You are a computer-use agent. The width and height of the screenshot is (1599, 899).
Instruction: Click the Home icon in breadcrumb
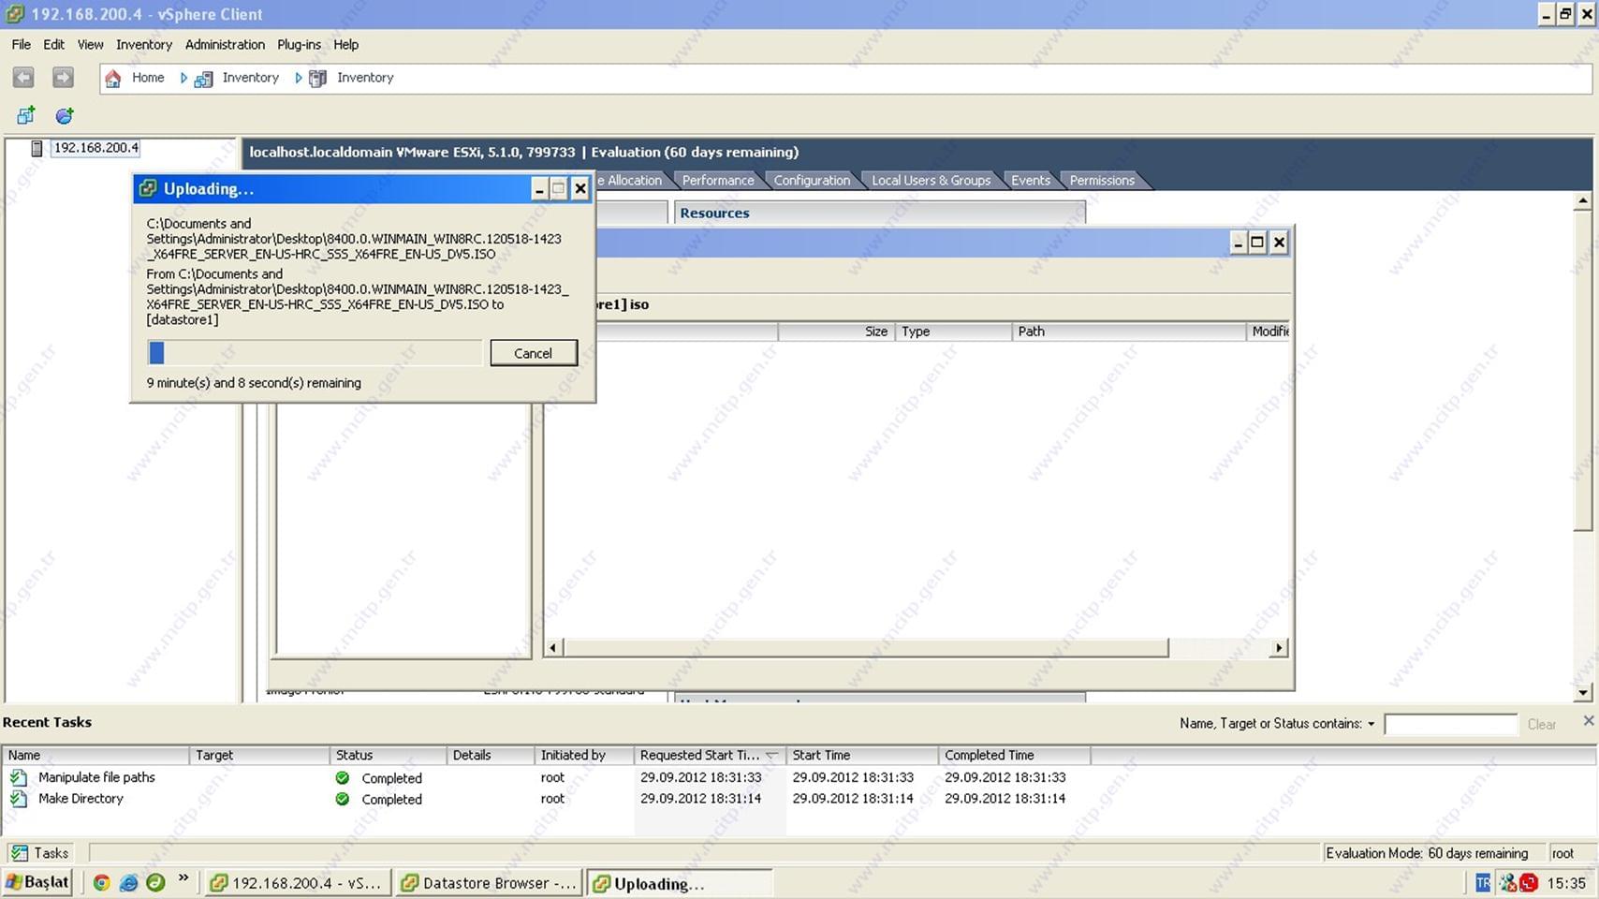[x=112, y=79]
